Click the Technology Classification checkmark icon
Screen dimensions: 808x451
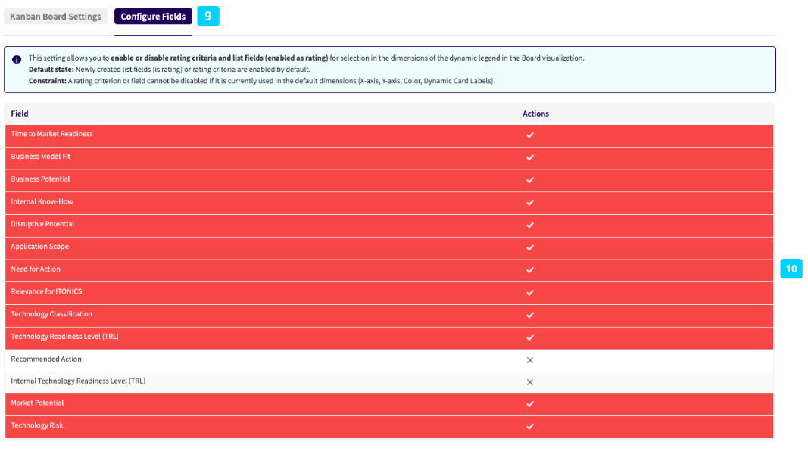tap(530, 315)
